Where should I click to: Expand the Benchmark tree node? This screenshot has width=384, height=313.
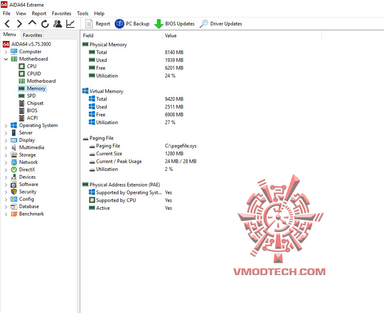pyautogui.click(x=6, y=214)
